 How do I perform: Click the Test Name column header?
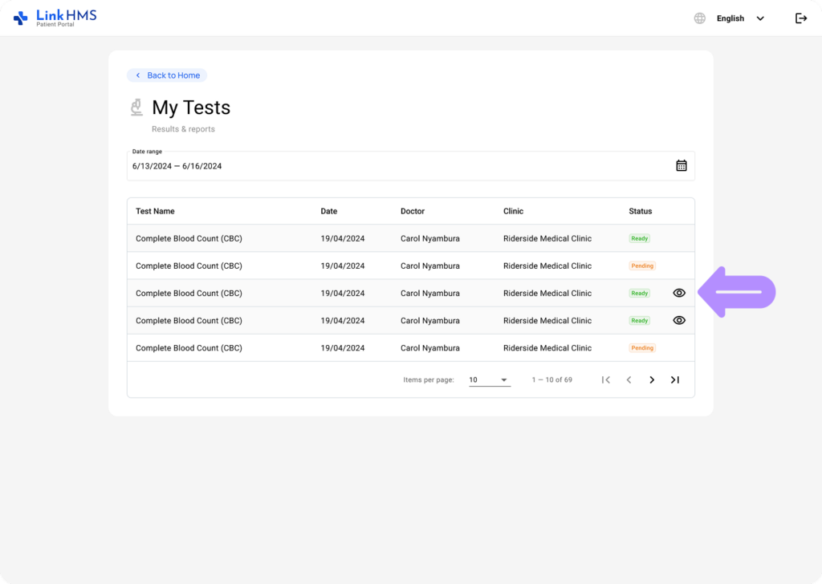[x=155, y=211]
